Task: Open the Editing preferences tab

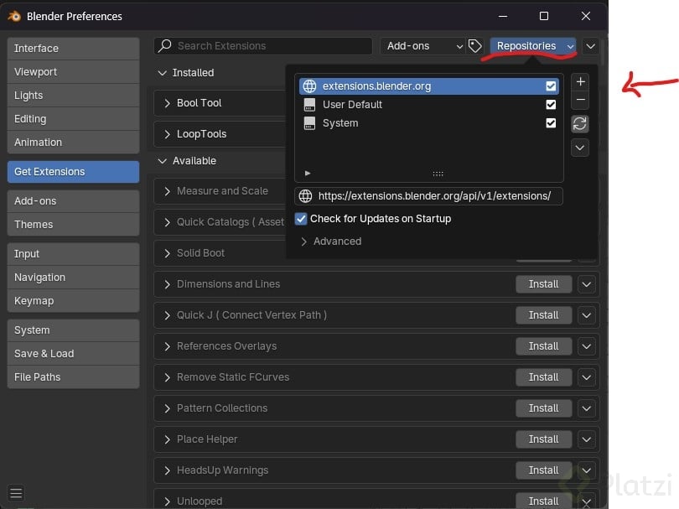Action: click(x=73, y=119)
